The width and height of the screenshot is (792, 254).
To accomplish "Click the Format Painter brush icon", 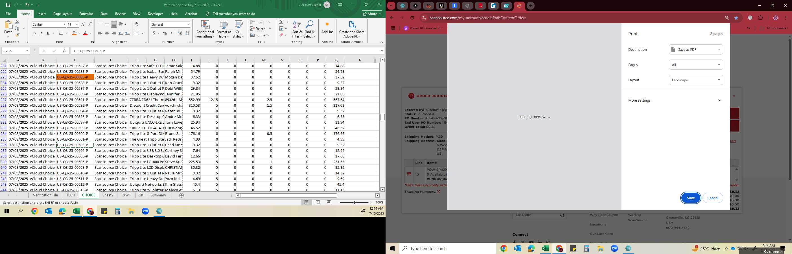I will 17,35.
